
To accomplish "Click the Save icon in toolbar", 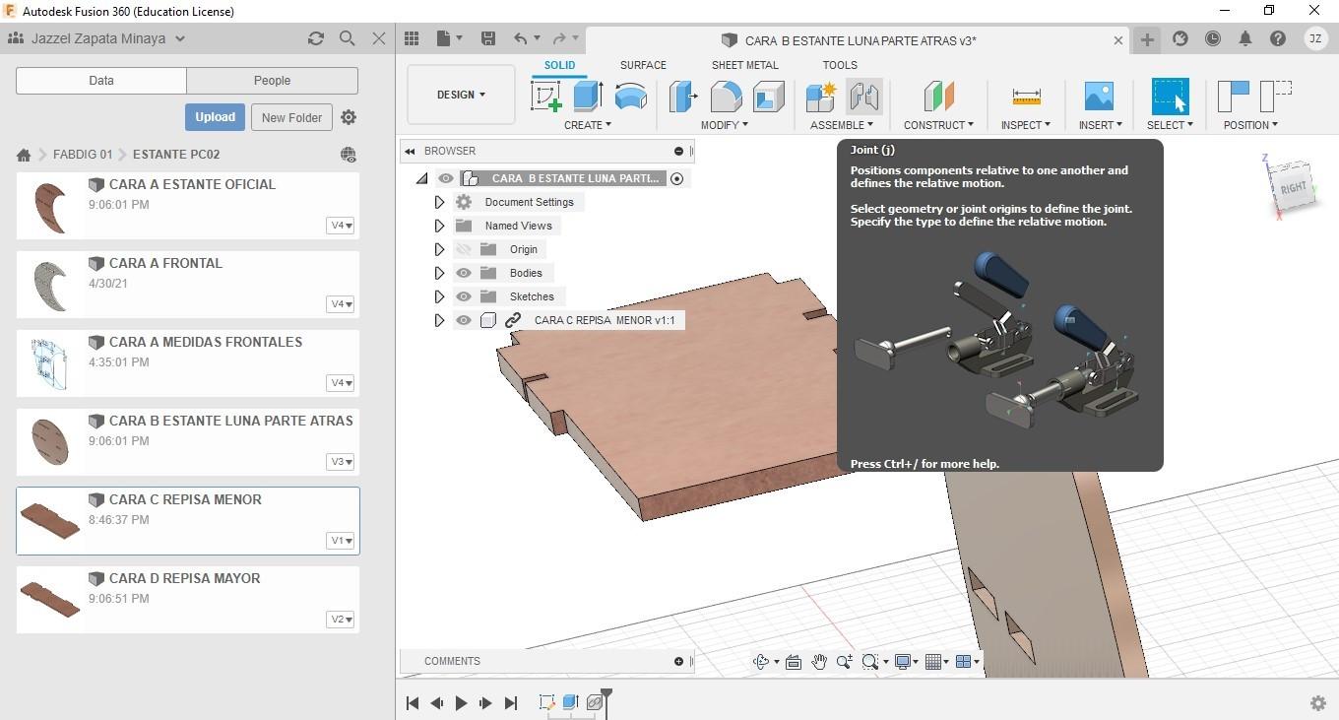I will tap(487, 38).
